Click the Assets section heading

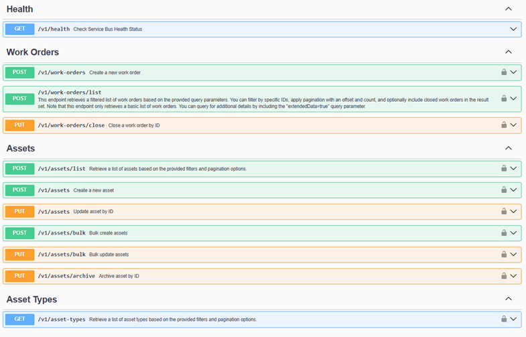coord(21,148)
